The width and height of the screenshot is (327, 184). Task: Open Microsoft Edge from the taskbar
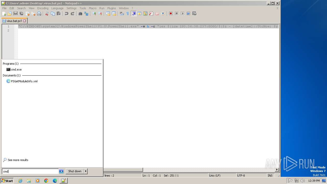point(55,181)
